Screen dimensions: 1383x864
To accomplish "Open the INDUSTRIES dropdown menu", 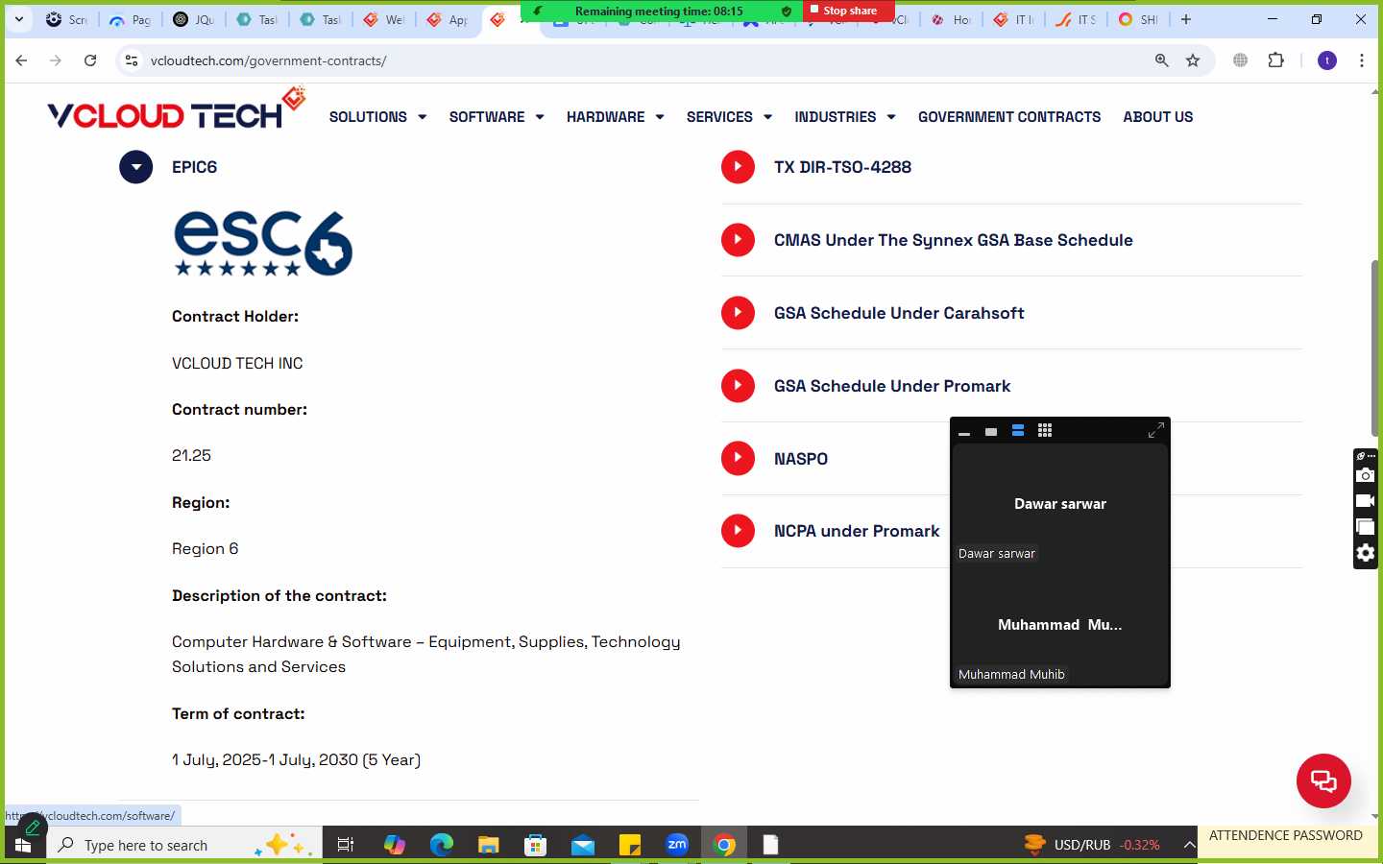I will tap(845, 117).
